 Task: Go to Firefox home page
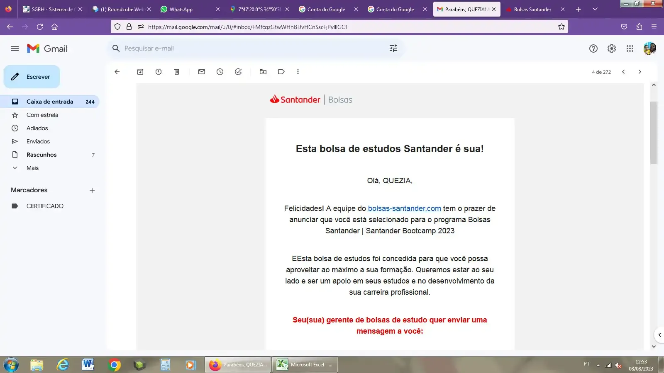(54, 27)
